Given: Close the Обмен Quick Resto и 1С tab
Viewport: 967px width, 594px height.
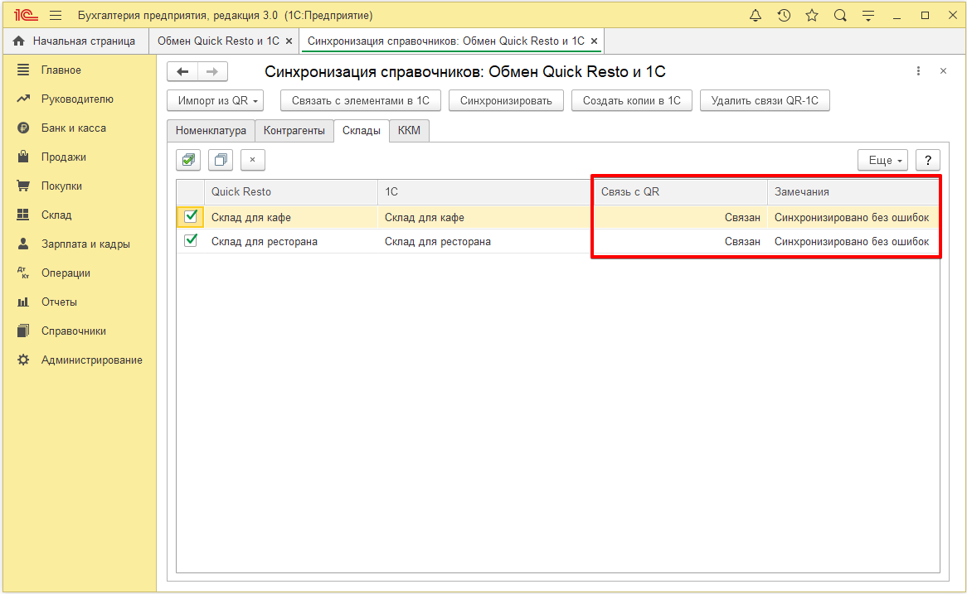Looking at the screenshot, I should 289,41.
